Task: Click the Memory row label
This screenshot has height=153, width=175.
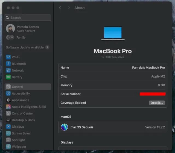Action: pos(66,85)
